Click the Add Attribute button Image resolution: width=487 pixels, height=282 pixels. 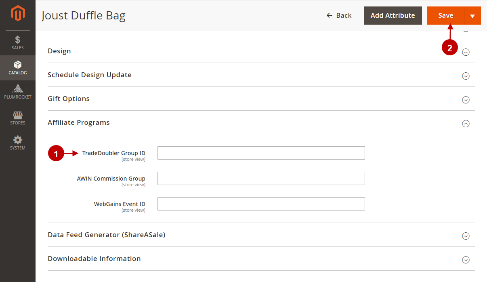point(393,15)
